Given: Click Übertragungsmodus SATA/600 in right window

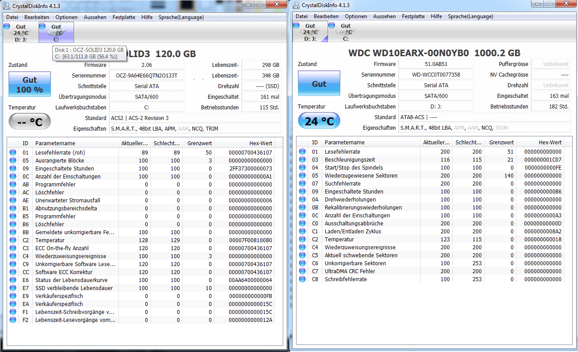Looking at the screenshot, I should [436, 96].
